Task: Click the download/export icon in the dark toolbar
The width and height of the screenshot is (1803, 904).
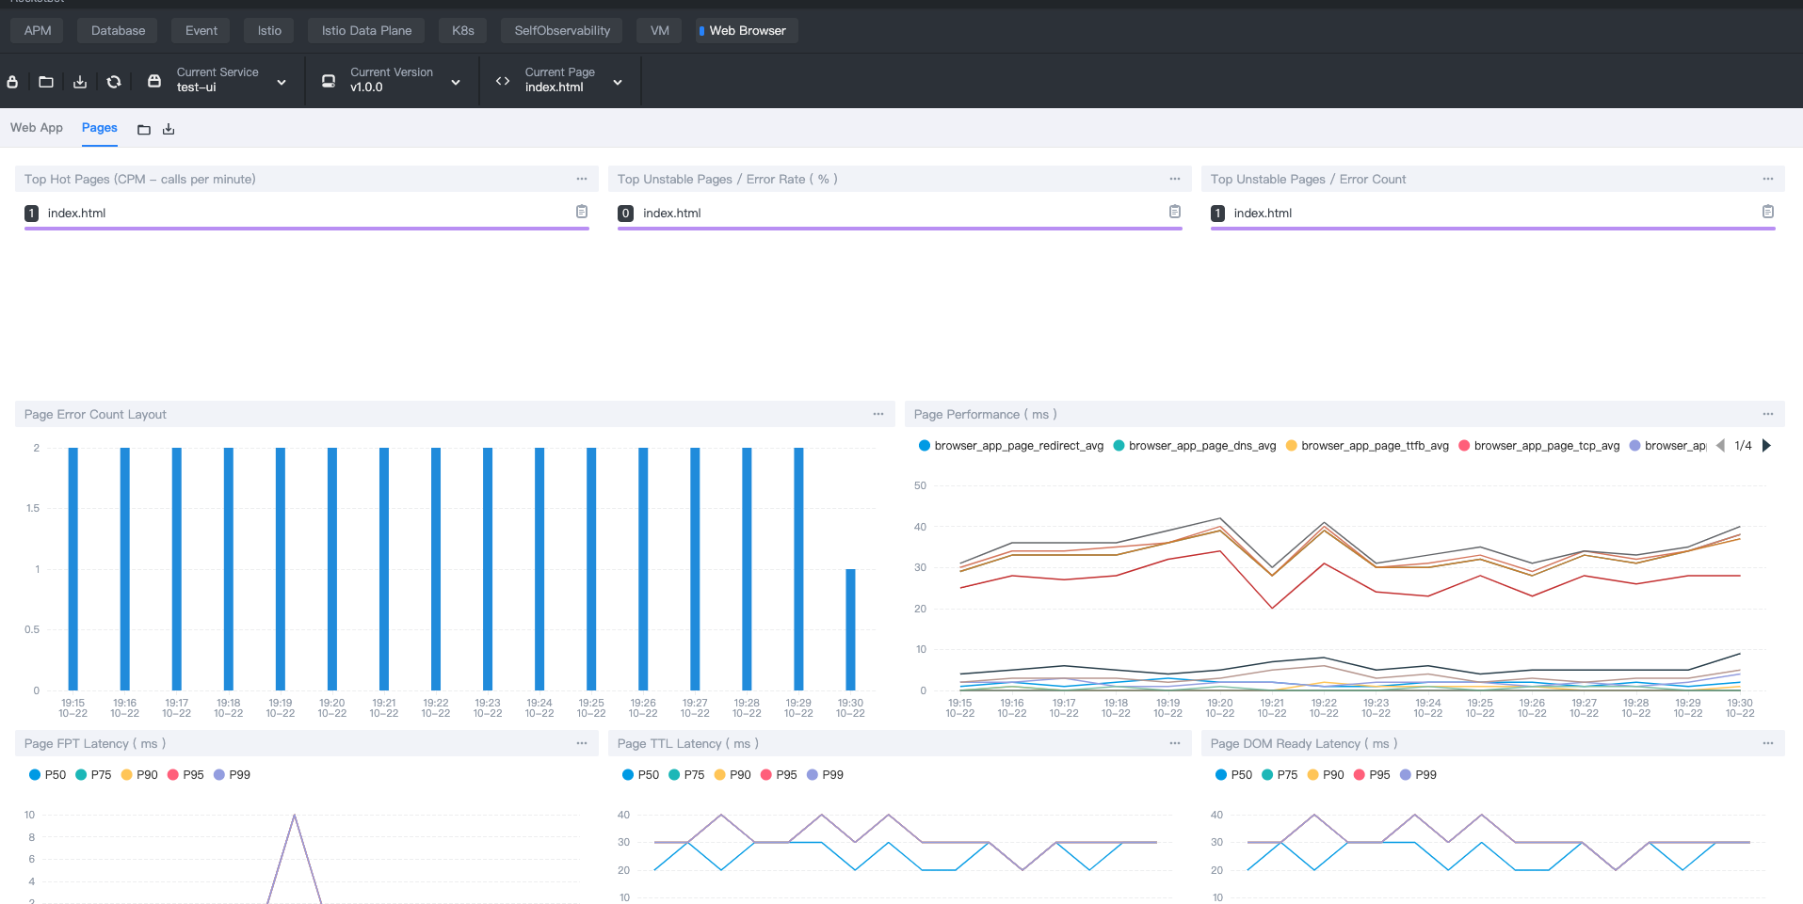Action: 80,82
